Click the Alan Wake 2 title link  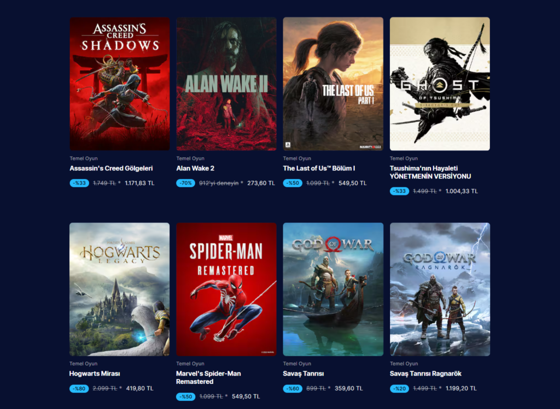click(x=195, y=168)
